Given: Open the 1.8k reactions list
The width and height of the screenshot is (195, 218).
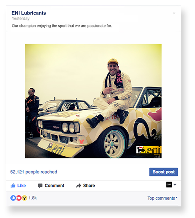Looking at the screenshot, I should click(x=33, y=198).
